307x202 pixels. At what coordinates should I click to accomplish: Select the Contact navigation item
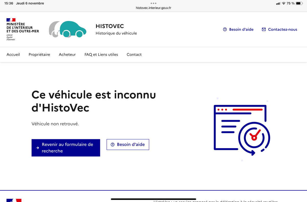tap(134, 54)
